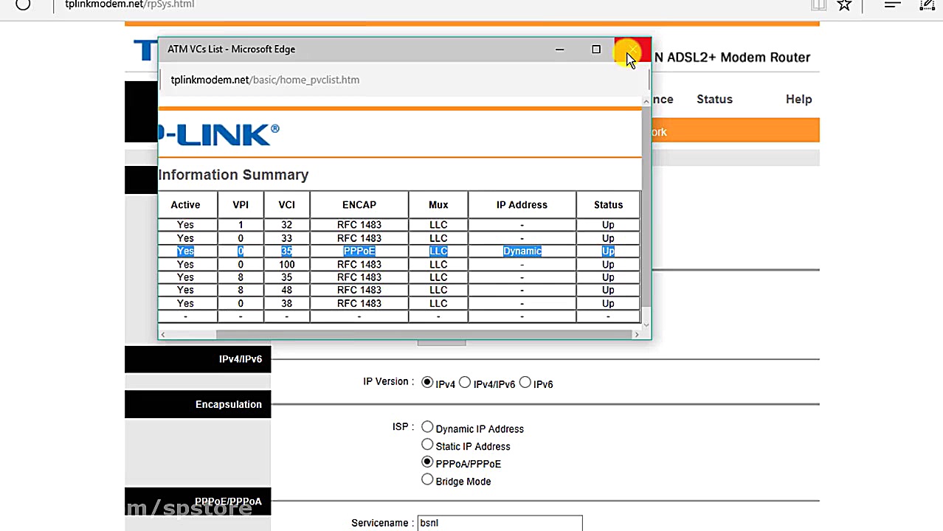This screenshot has height=531, width=943.
Task: Click the 'IP Address' column header
Action: pyautogui.click(x=522, y=205)
